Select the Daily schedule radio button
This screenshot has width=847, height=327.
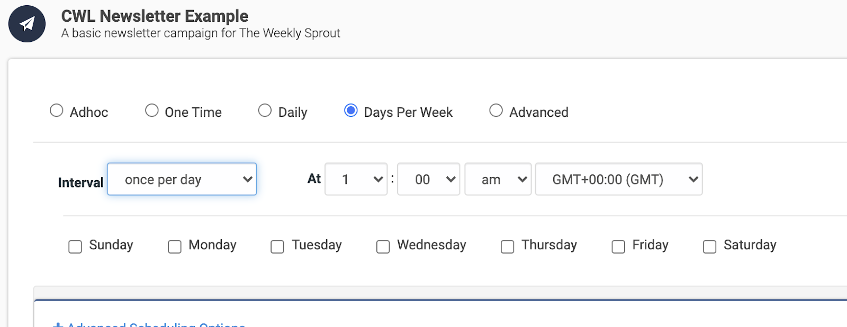[265, 110]
